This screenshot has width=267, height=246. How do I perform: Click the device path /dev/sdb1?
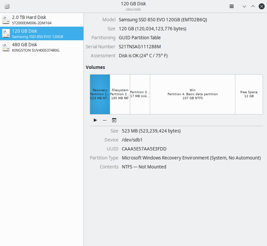pyautogui.click(x=132, y=140)
